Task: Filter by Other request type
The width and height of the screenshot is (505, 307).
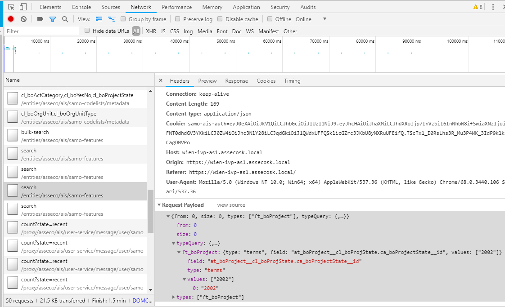Action: coord(290,31)
